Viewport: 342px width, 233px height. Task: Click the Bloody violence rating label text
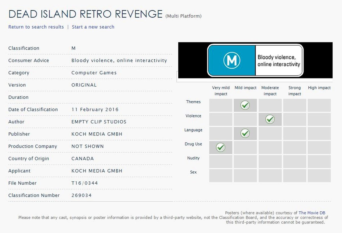click(279, 60)
